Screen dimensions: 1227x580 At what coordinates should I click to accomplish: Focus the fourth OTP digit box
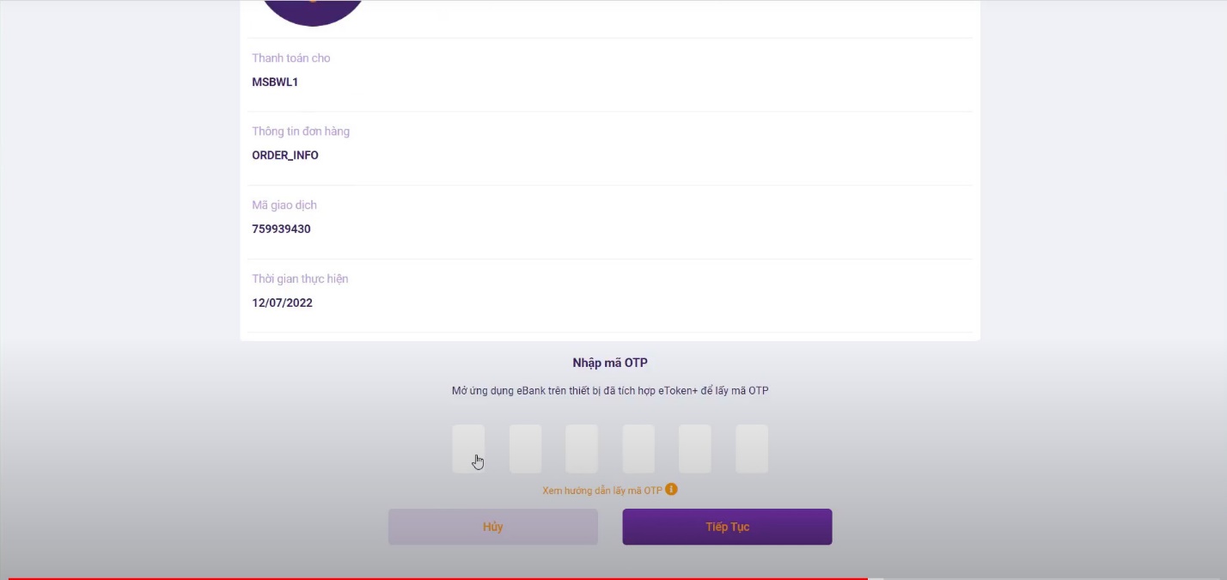[638, 449]
